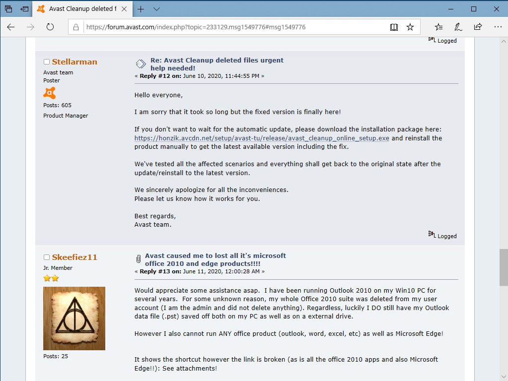Click the two-star Jr. Member rating
The height and width of the screenshot is (381, 508).
click(x=51, y=278)
